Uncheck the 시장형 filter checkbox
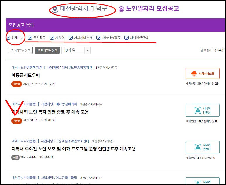 point(52,37)
